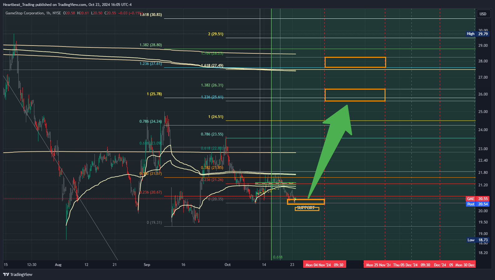
Task: Click the 0.382 (21.85) Fibonacci label
Action: click(x=212, y=168)
